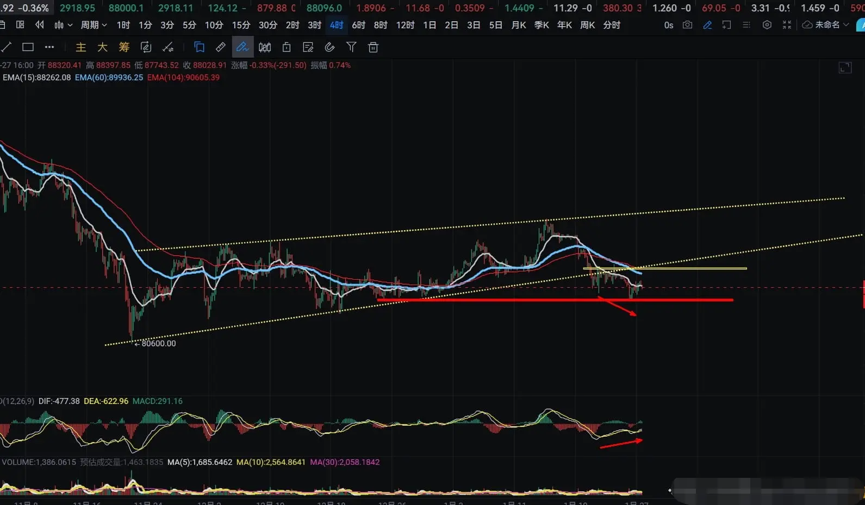This screenshot has height=505, width=865.
Task: Click the MA(30):2,058.1842 volume label
Action: (x=345, y=462)
